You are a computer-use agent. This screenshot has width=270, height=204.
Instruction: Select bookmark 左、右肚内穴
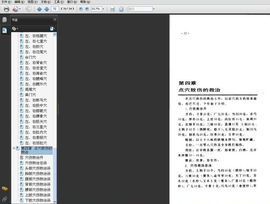36,132
